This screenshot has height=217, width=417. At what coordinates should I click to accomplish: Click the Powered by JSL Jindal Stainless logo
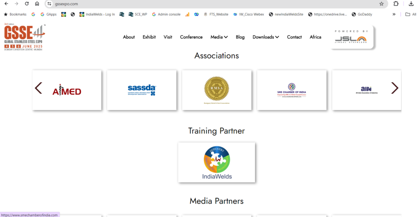pyautogui.click(x=351, y=37)
